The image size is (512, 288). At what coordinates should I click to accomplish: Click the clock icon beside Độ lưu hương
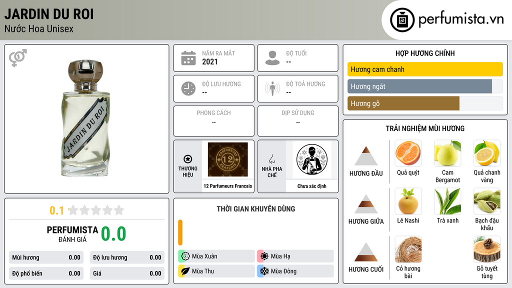188,88
